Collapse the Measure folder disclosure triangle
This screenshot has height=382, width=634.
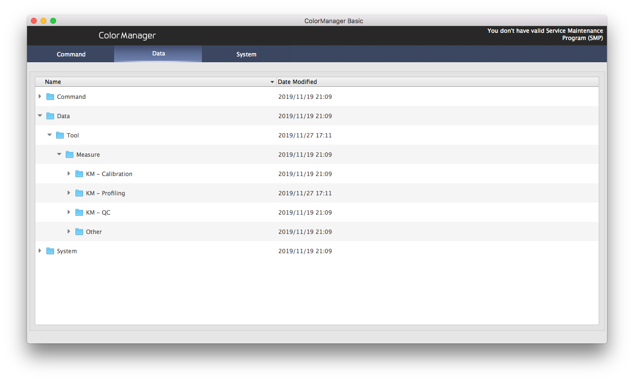pos(59,154)
